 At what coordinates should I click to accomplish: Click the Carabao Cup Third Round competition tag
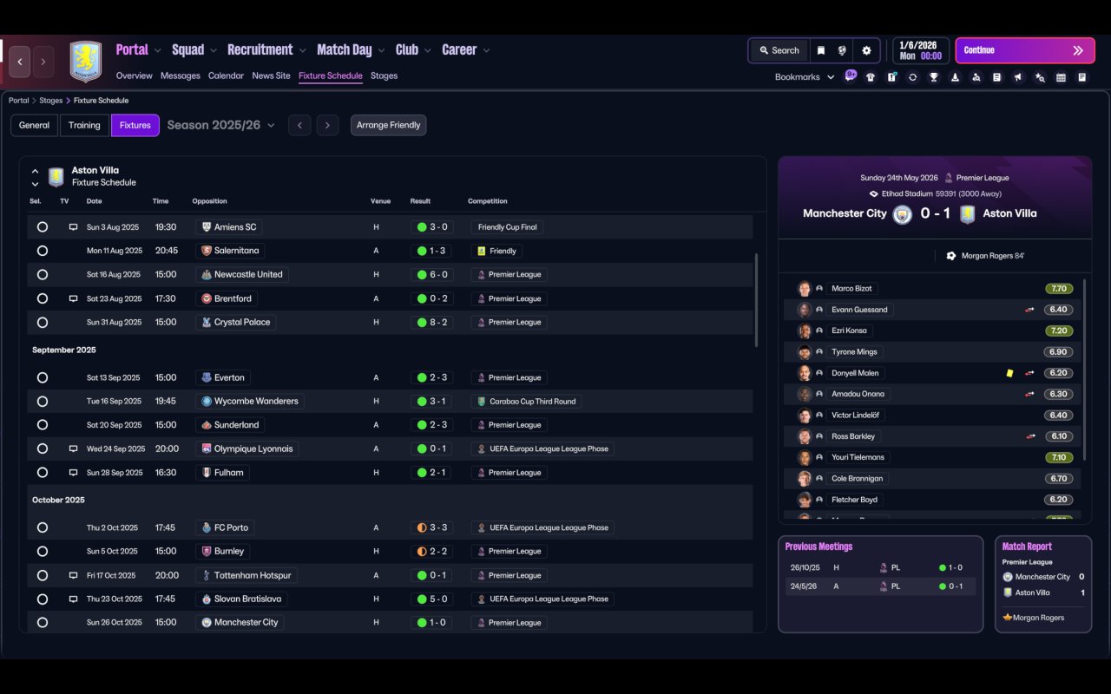pos(527,402)
